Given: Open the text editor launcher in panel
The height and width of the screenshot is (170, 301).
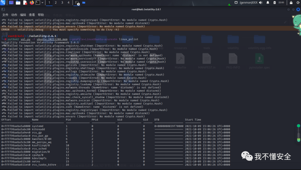Looking at the screenshot, I should pyautogui.click(x=25, y=3).
